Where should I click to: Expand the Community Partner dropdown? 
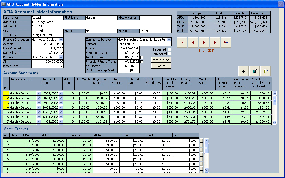(x=169, y=40)
